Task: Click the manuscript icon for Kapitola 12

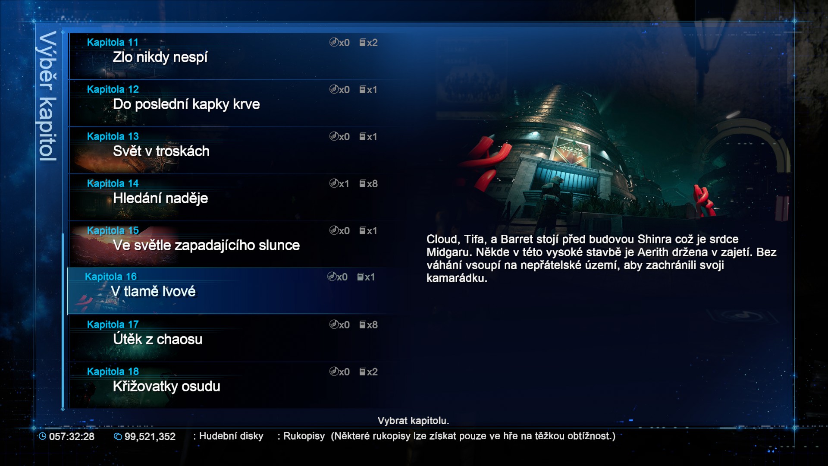Action: [x=363, y=89]
